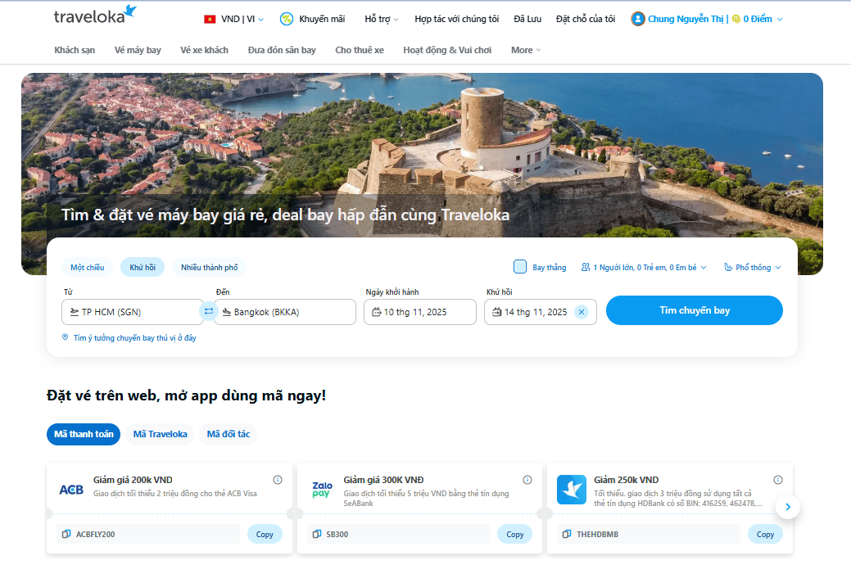Open the Vé máy bay menu item

(138, 50)
